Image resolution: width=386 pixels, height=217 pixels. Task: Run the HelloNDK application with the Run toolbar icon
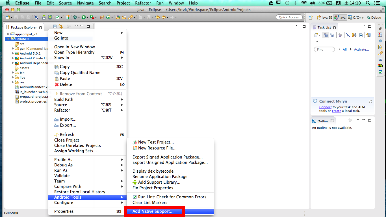coord(84,18)
